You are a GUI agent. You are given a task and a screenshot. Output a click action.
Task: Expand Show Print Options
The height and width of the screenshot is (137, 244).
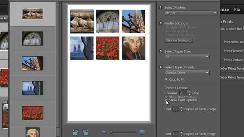(181, 100)
